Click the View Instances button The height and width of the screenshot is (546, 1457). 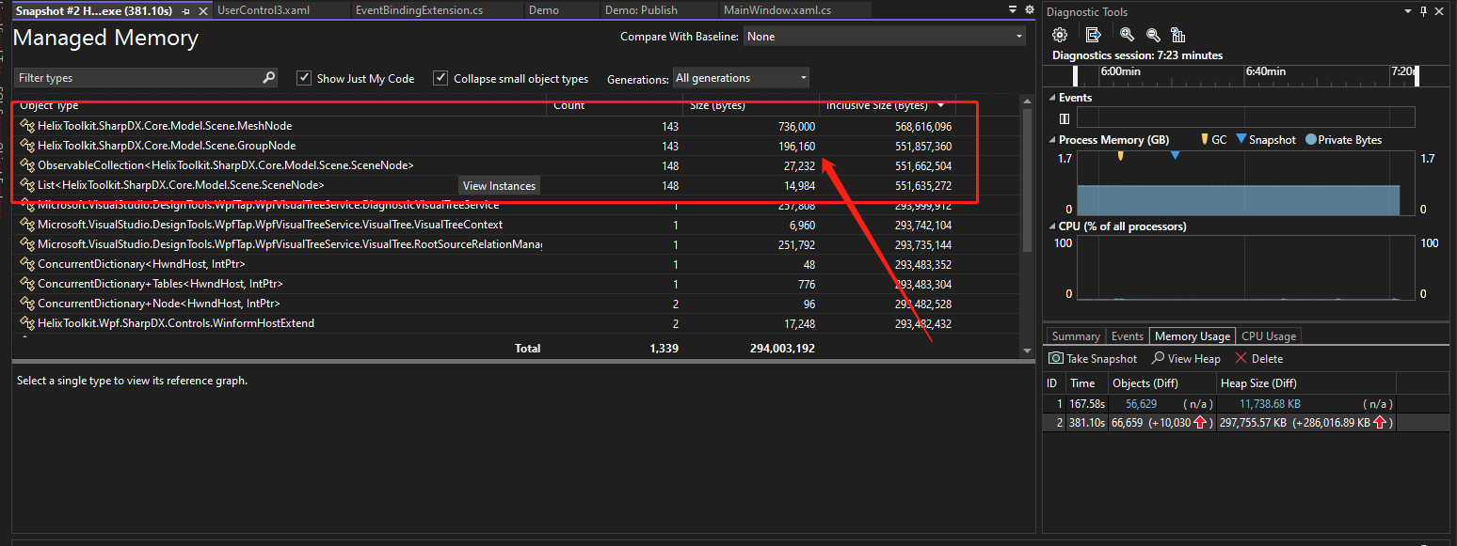pos(499,185)
